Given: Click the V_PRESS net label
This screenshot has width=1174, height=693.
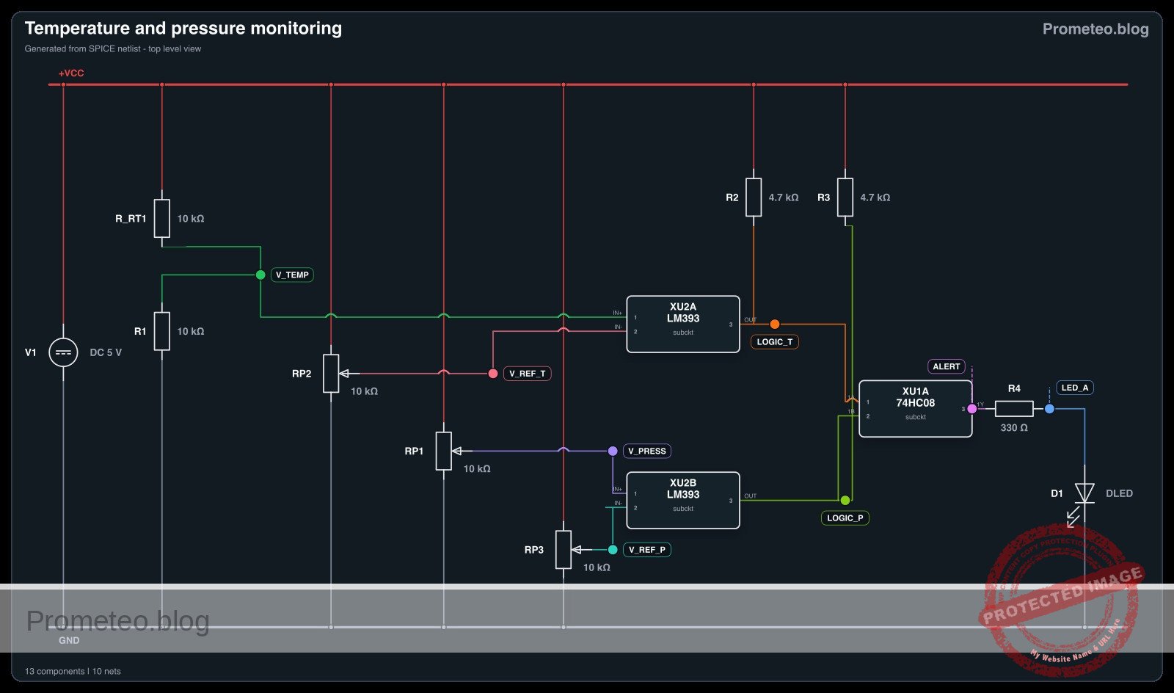Looking at the screenshot, I should (647, 451).
